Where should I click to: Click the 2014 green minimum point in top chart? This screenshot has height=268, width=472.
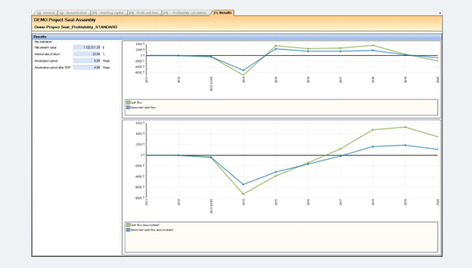243,75
